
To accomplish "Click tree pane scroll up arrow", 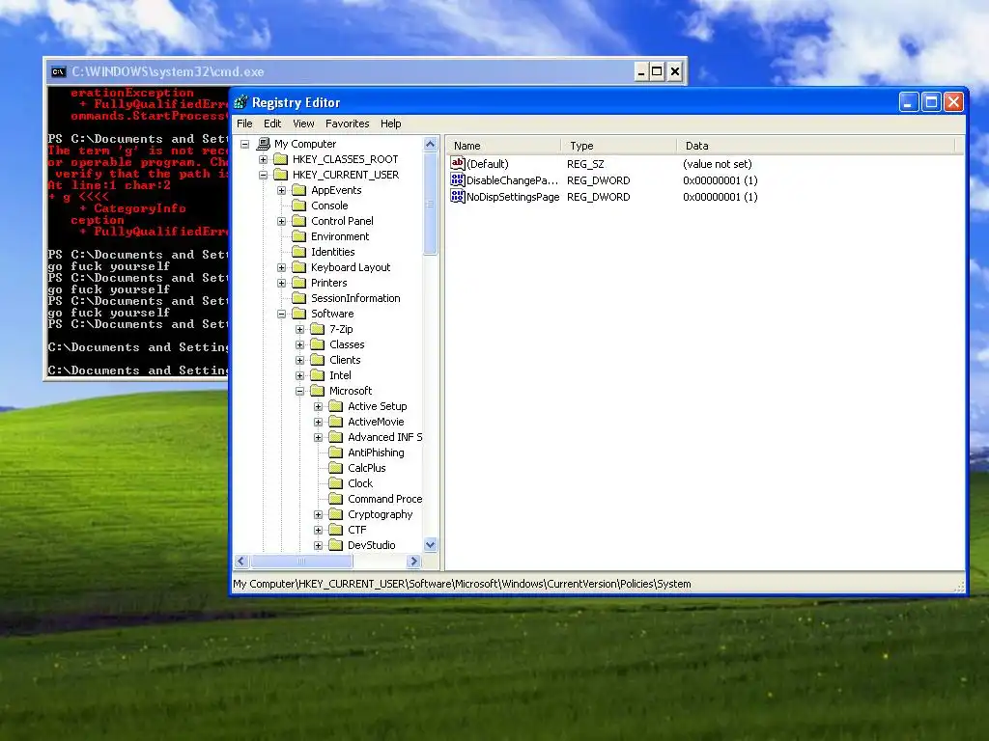I will (x=430, y=145).
